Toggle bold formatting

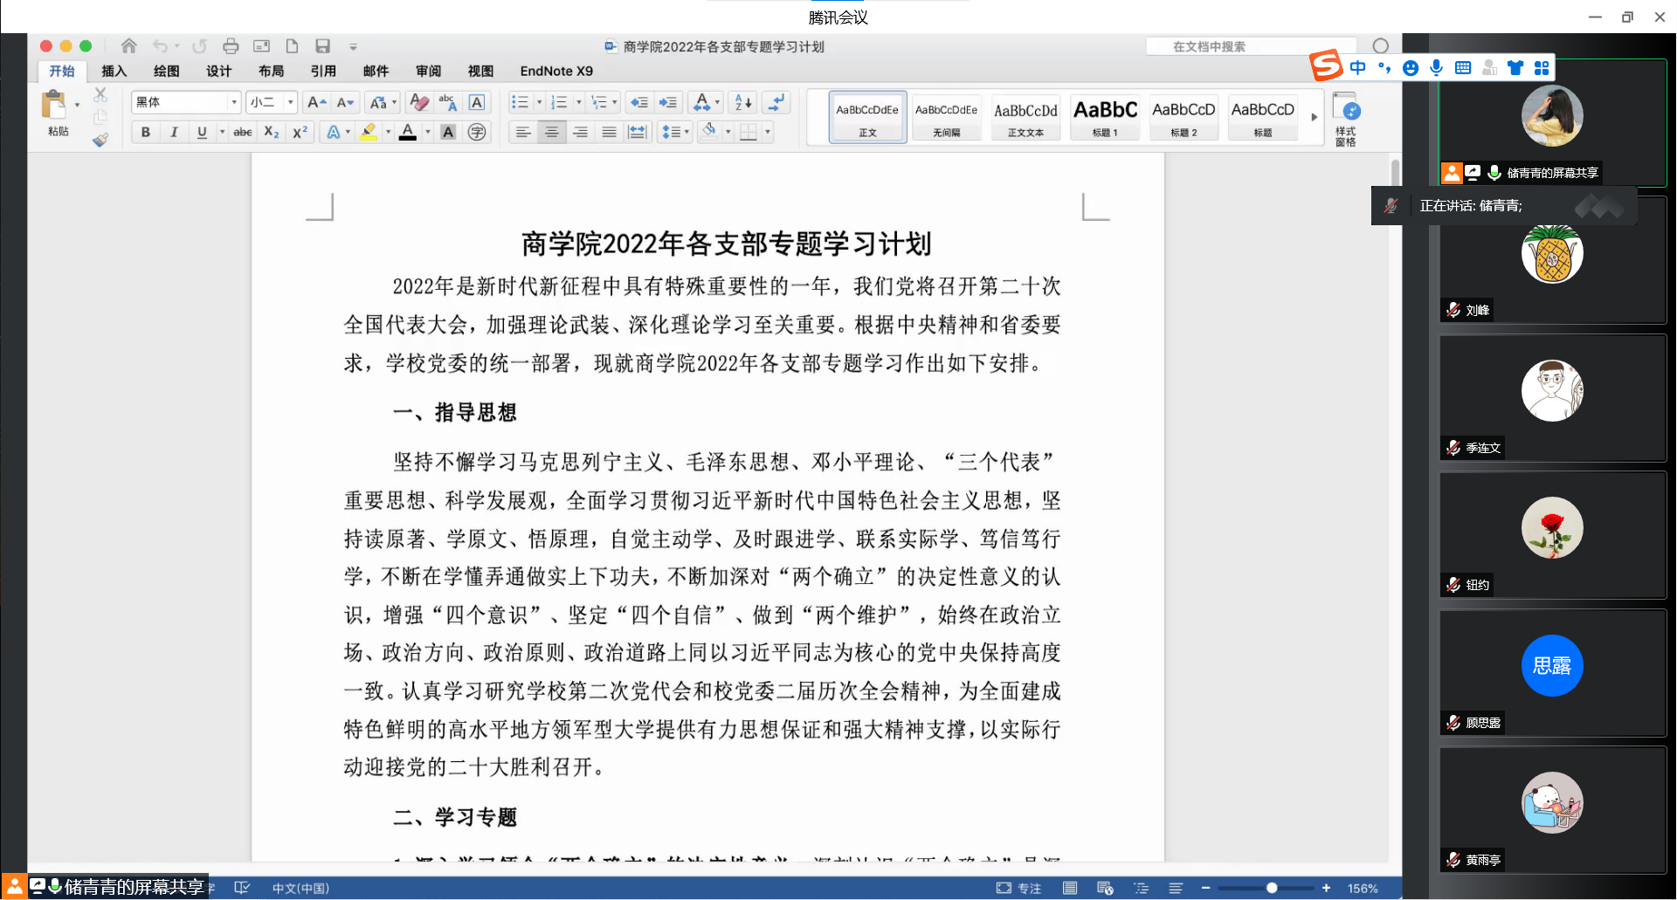pos(146,132)
